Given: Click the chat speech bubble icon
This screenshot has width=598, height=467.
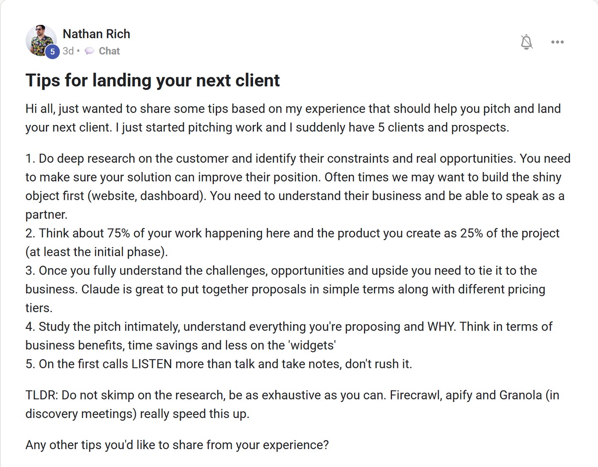Looking at the screenshot, I should click(x=89, y=51).
